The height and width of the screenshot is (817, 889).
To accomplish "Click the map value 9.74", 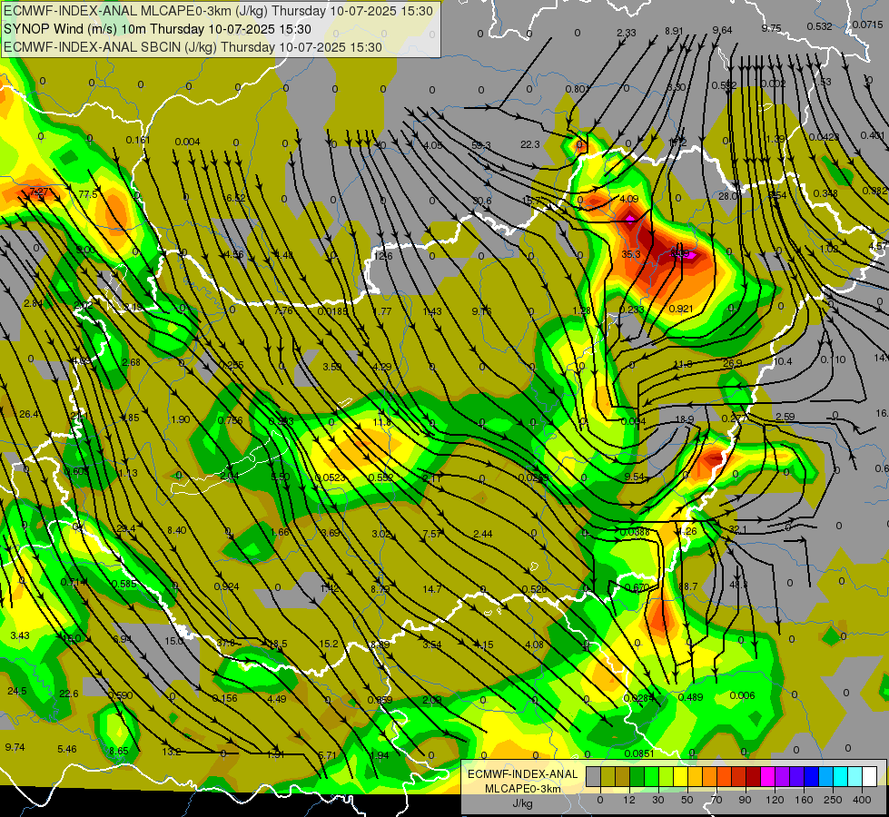I will tap(15, 747).
